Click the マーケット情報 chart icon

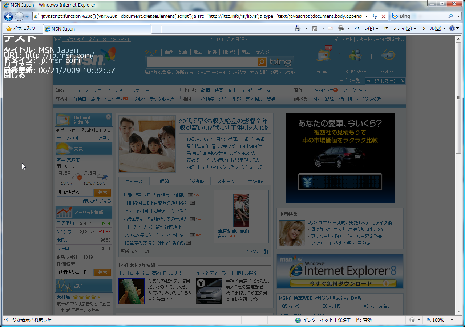(64, 212)
